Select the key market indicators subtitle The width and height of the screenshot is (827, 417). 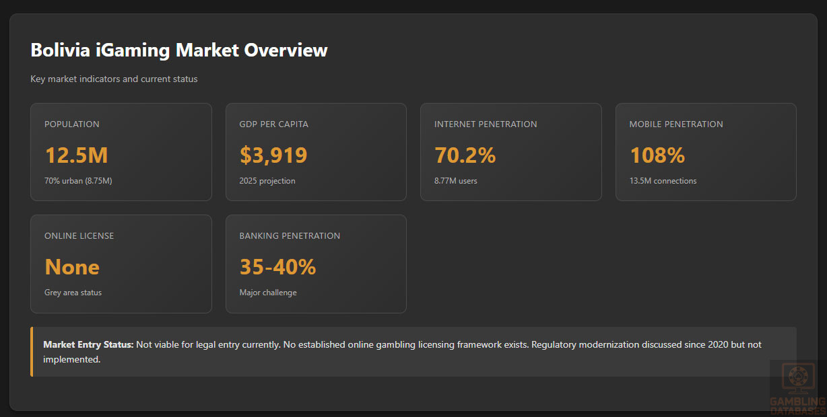click(114, 79)
